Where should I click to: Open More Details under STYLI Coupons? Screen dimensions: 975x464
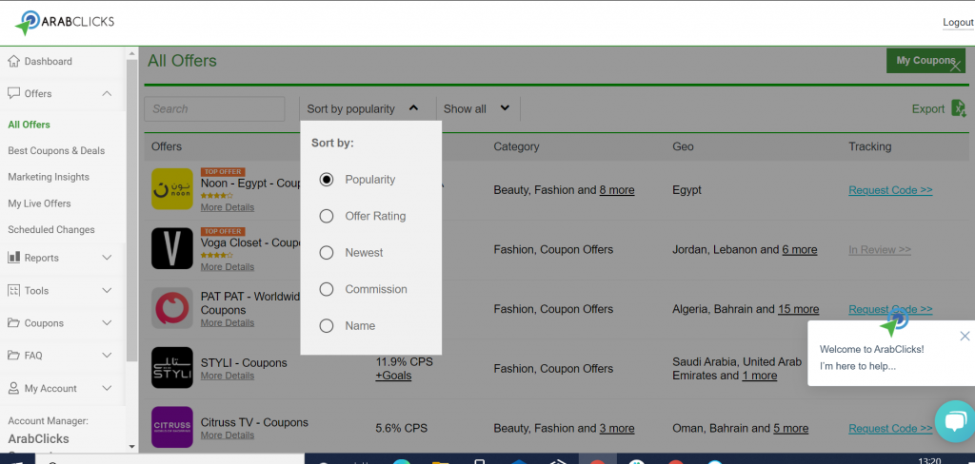228,376
